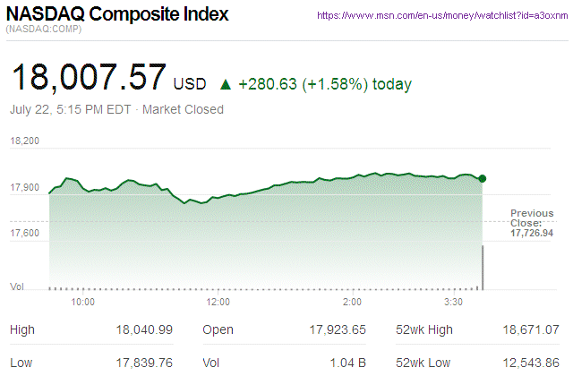
Task: Click the green up-arrow change indicator
Action: 225,85
